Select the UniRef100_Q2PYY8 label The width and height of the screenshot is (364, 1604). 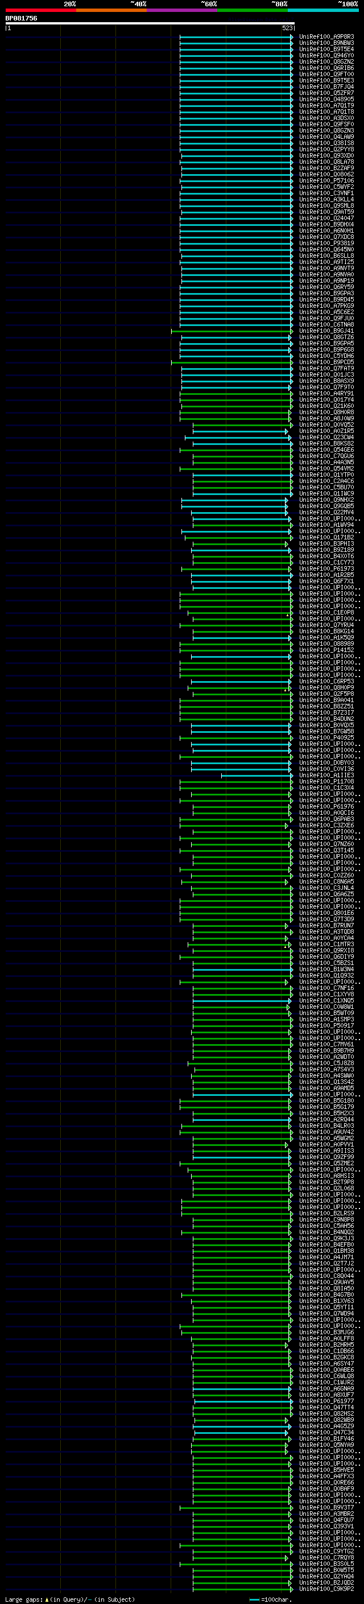coord(326,150)
